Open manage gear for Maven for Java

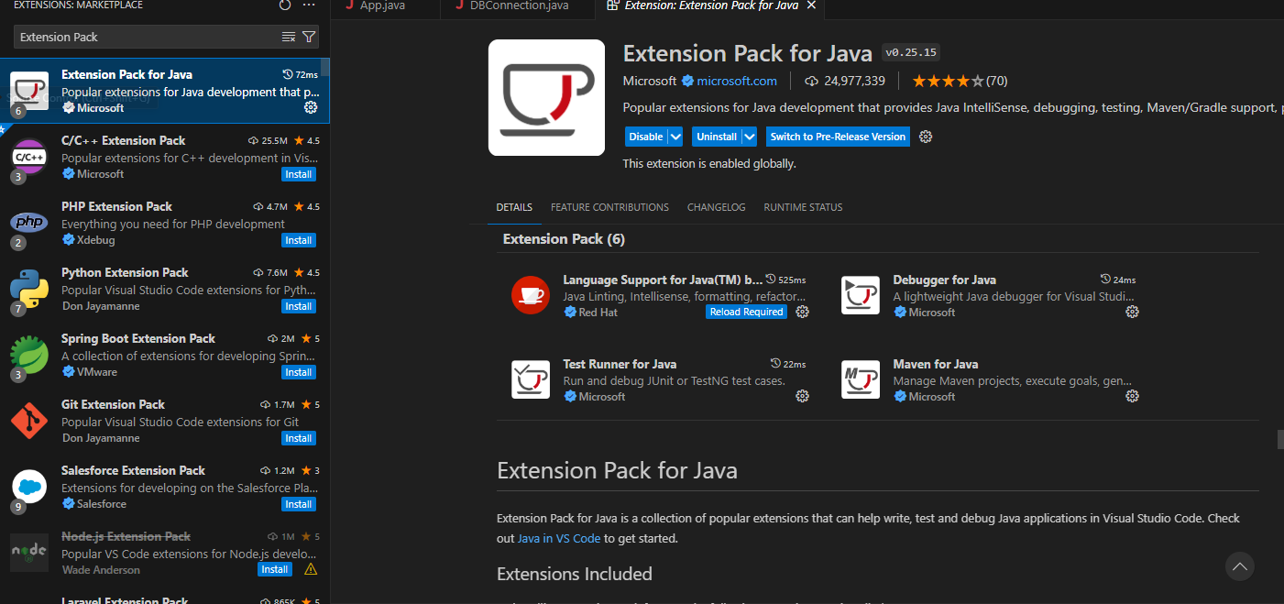click(1132, 396)
